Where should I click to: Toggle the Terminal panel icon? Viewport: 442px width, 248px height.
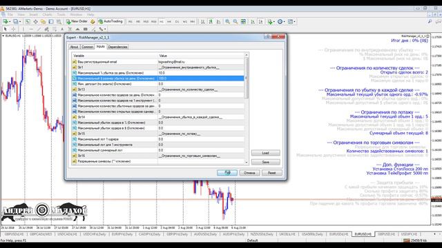(51, 21)
